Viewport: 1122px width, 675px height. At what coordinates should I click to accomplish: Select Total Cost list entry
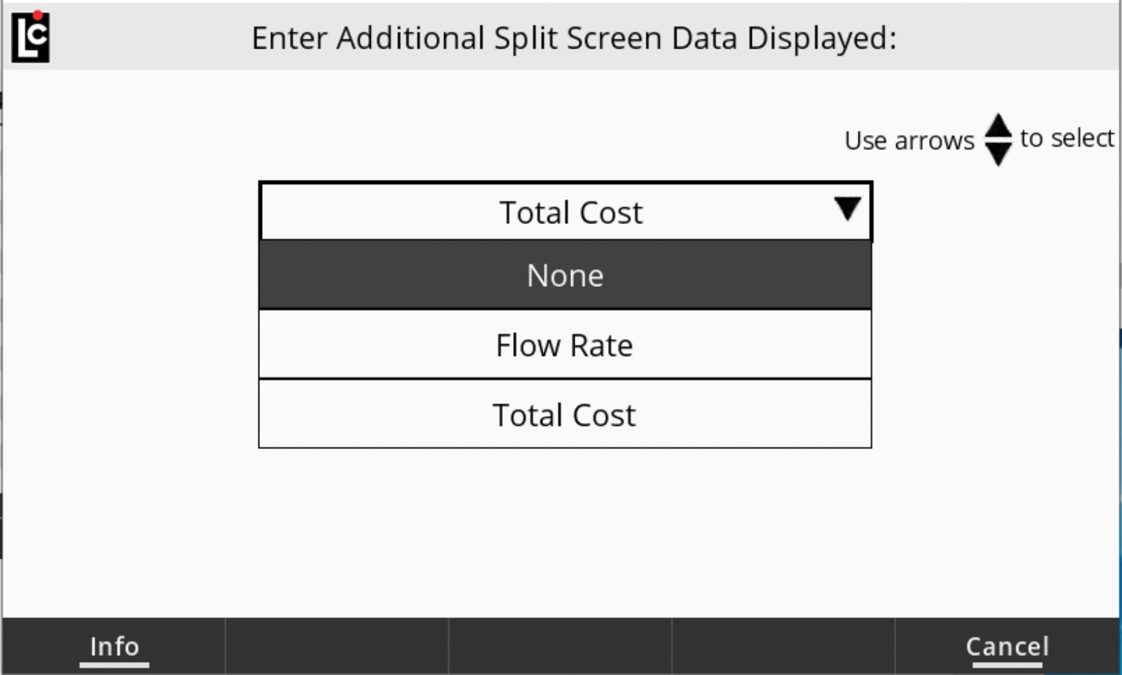tap(565, 414)
